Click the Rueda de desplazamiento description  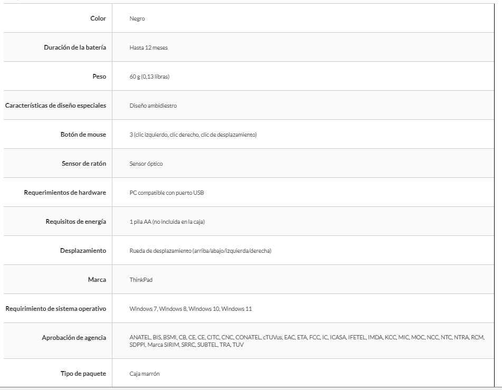pyautogui.click(x=200, y=251)
